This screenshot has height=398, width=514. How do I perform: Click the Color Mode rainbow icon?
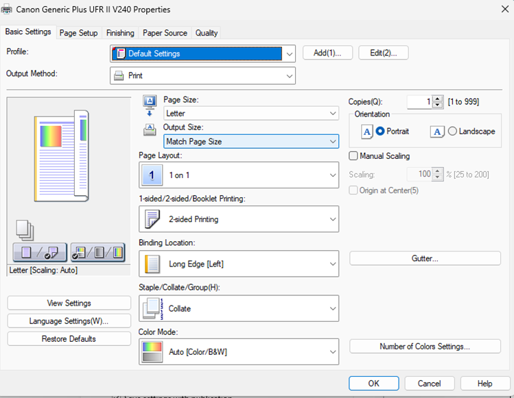coord(152,352)
